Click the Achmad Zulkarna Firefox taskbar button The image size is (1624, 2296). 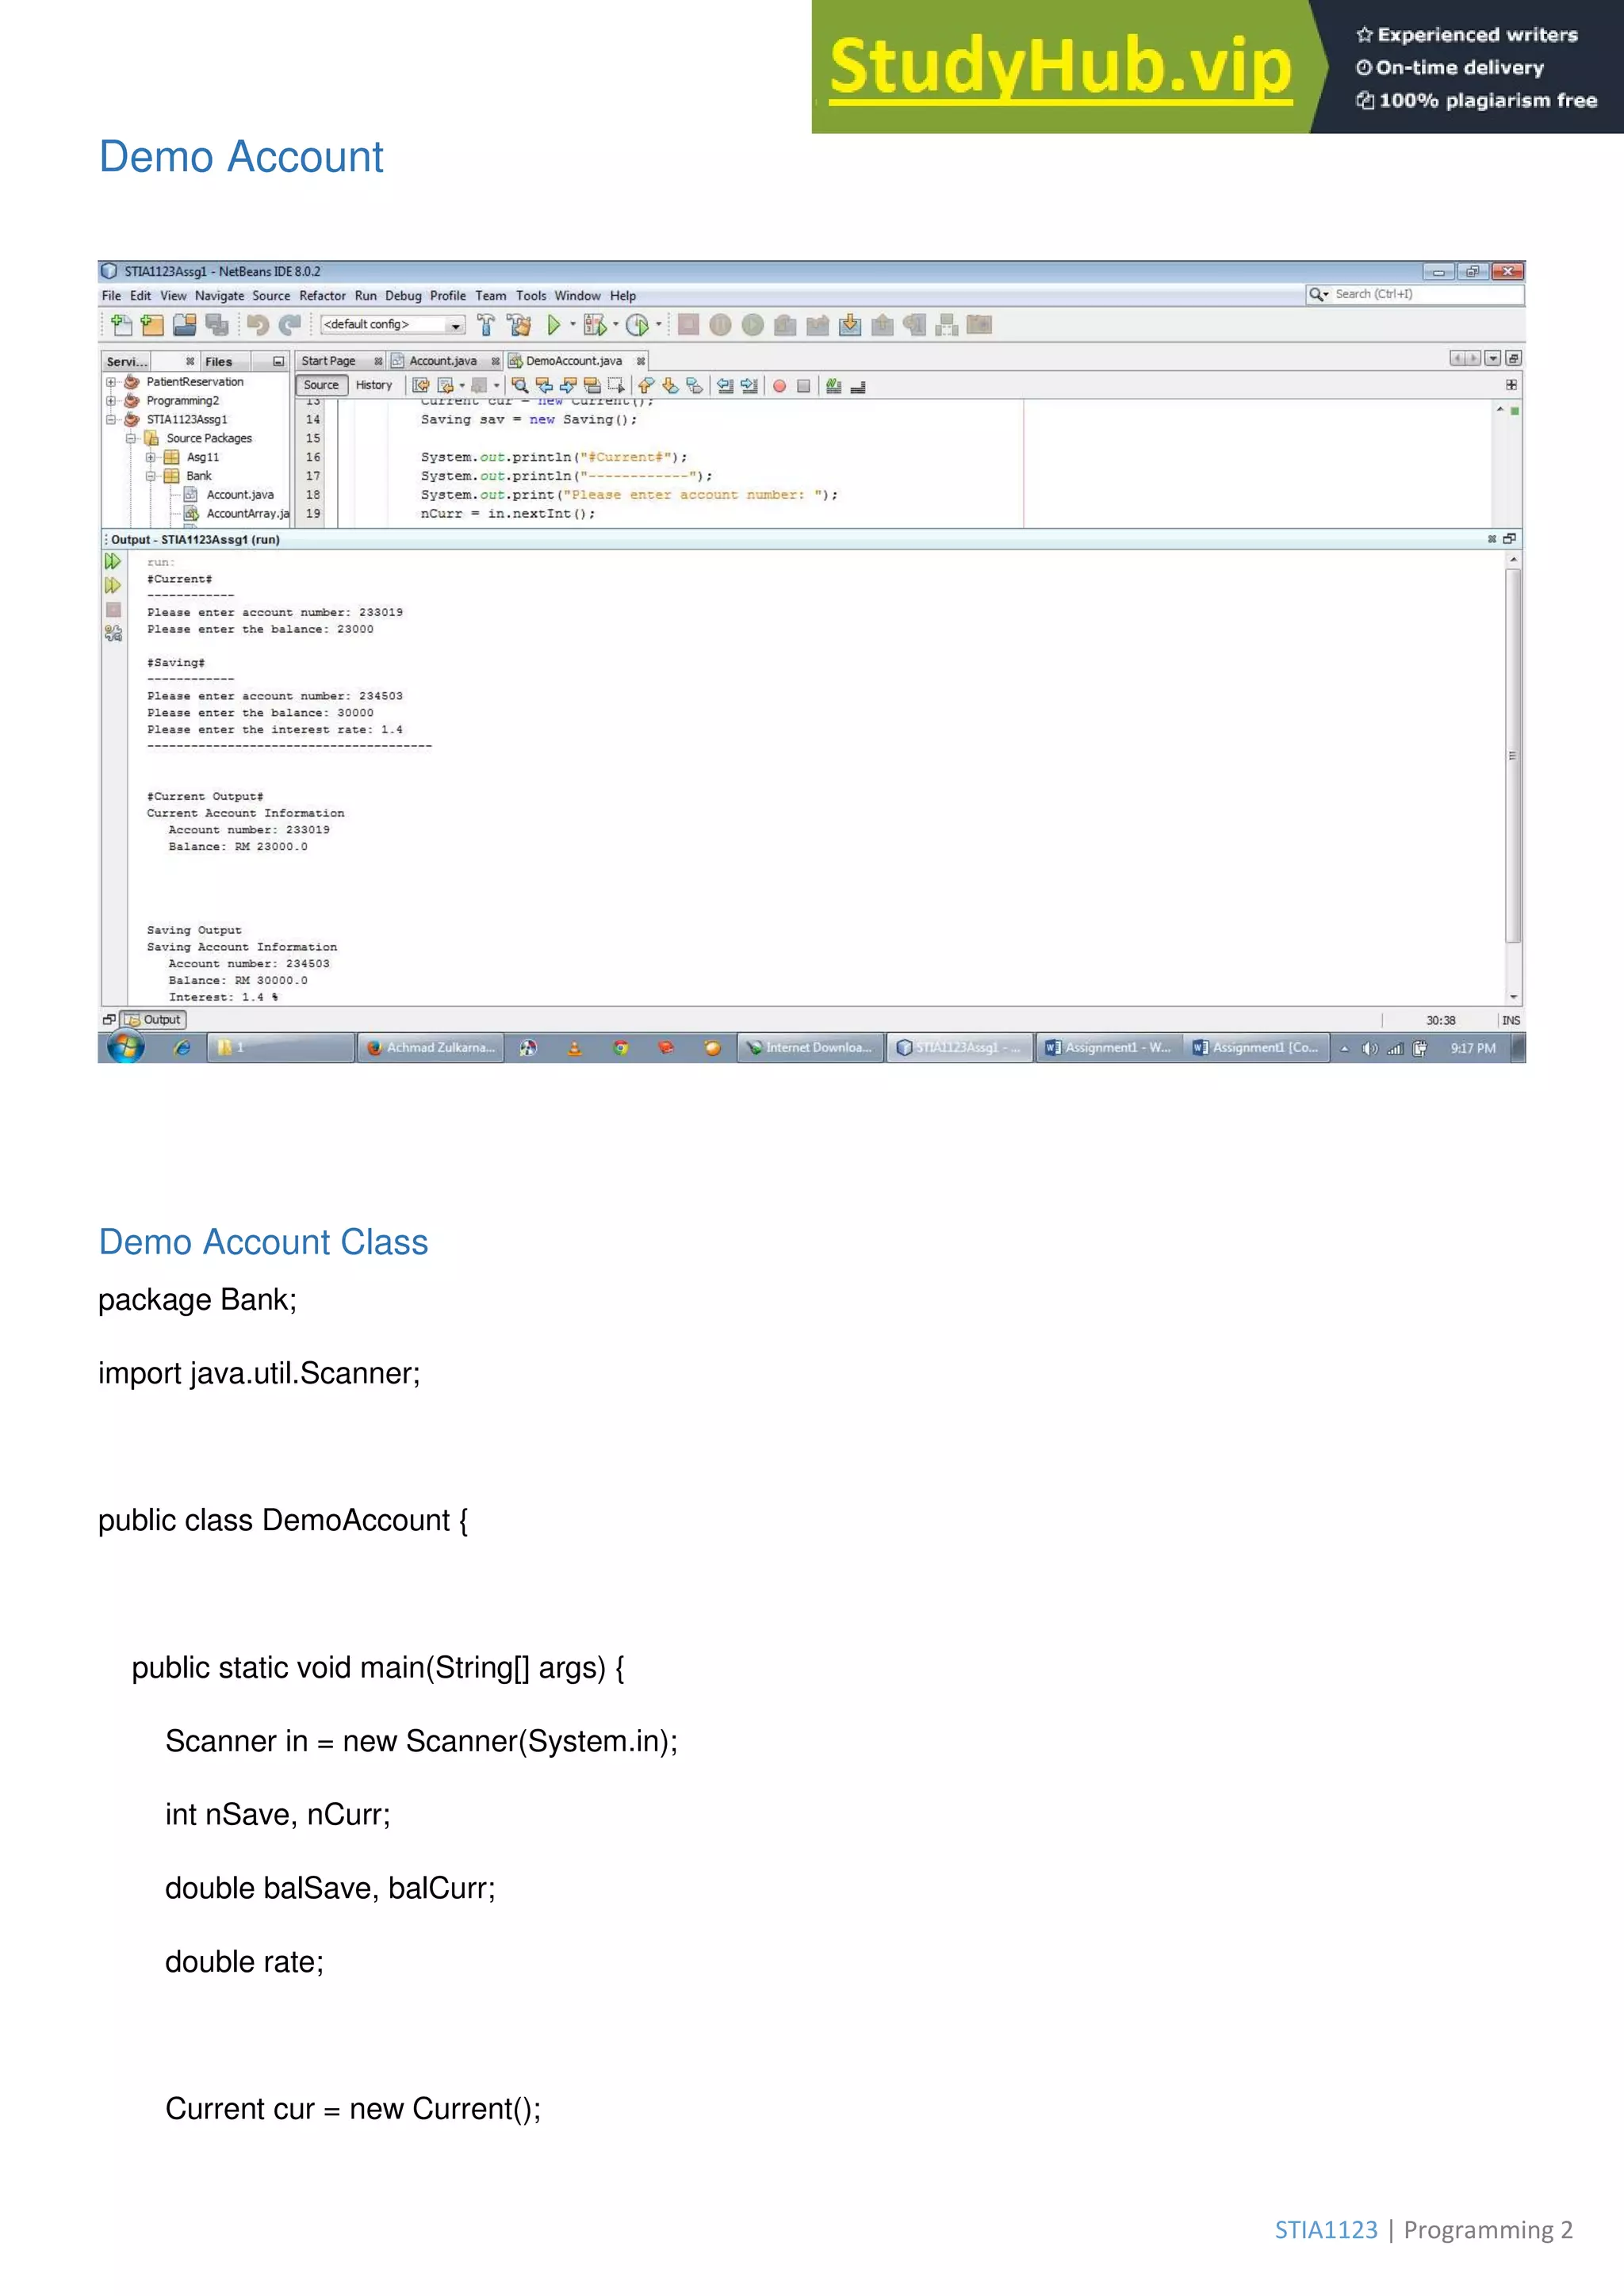(x=431, y=1048)
